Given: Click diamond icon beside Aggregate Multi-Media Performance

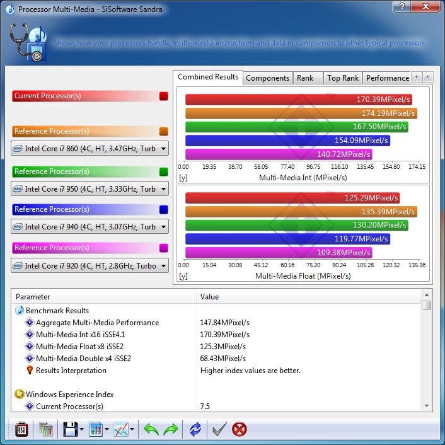Looking at the screenshot, I should 30,322.
